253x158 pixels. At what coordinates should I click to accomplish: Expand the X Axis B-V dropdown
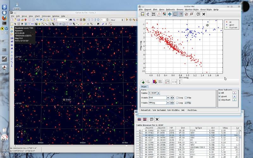(168, 98)
